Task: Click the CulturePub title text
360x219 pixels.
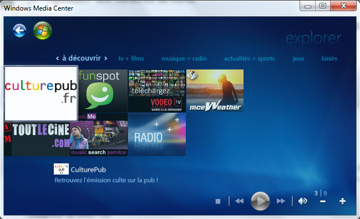Action: point(88,170)
